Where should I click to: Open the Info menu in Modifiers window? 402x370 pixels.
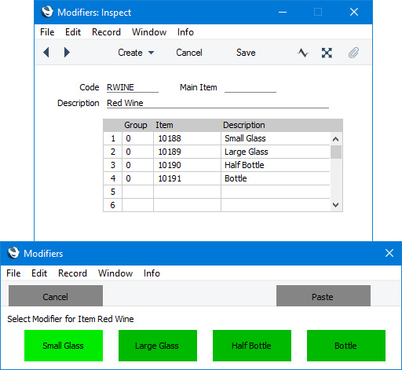(x=152, y=273)
